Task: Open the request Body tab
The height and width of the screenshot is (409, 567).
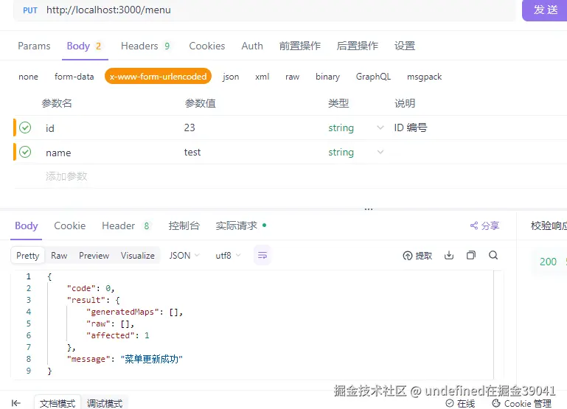Action: (x=84, y=46)
